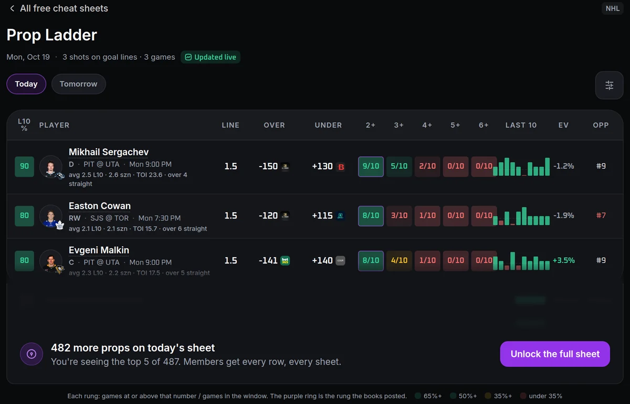
Task: Click the Updated live status text
Action: click(215, 57)
